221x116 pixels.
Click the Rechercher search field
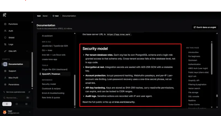tap(16, 98)
